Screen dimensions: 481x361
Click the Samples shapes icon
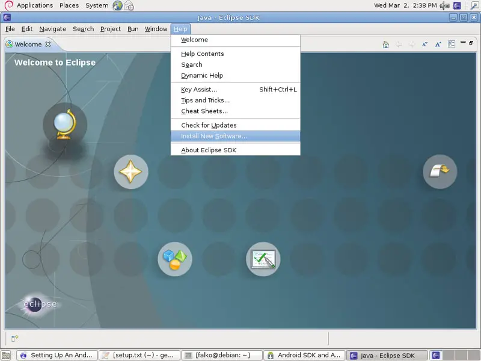(x=175, y=259)
